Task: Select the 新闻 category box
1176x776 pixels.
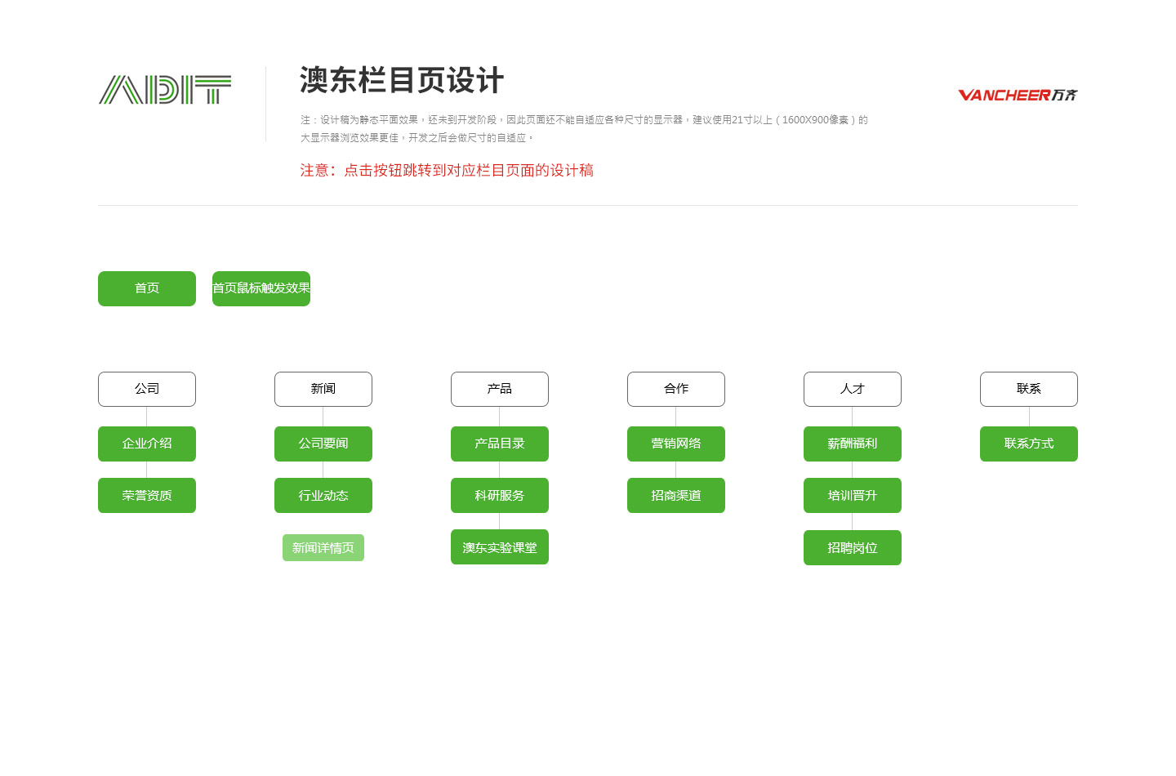Action: click(323, 389)
